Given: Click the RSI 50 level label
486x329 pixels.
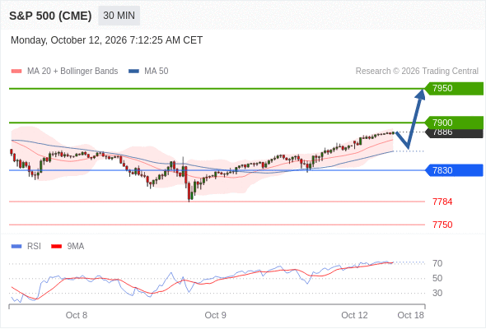Looking at the screenshot, I should [437, 278].
